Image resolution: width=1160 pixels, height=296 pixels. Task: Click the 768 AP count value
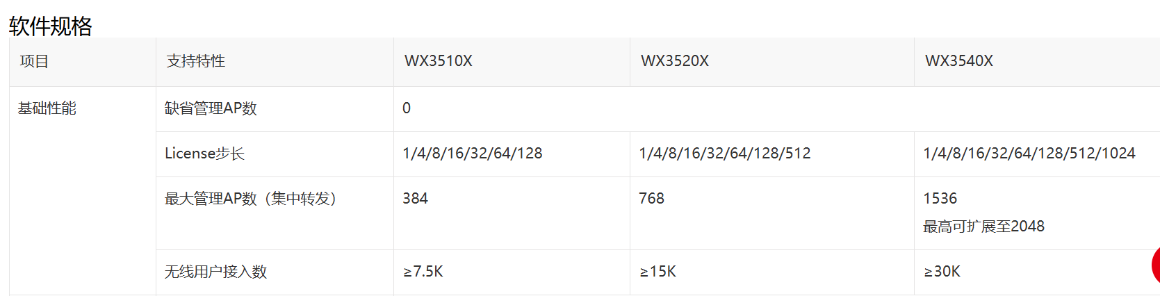[x=652, y=199]
